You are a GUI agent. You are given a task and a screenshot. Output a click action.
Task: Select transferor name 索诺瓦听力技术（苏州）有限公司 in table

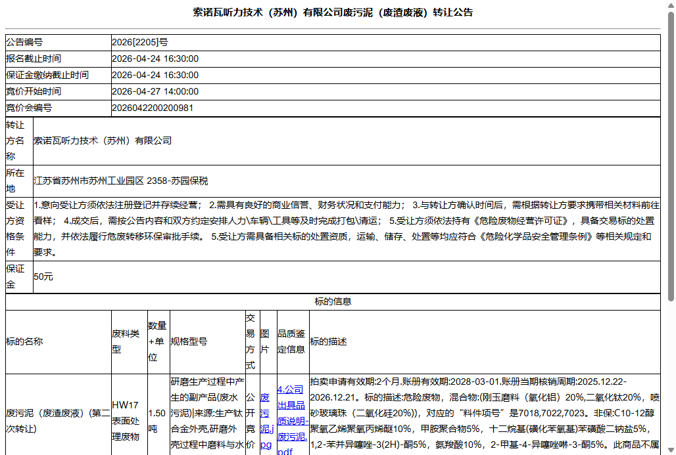point(103,141)
